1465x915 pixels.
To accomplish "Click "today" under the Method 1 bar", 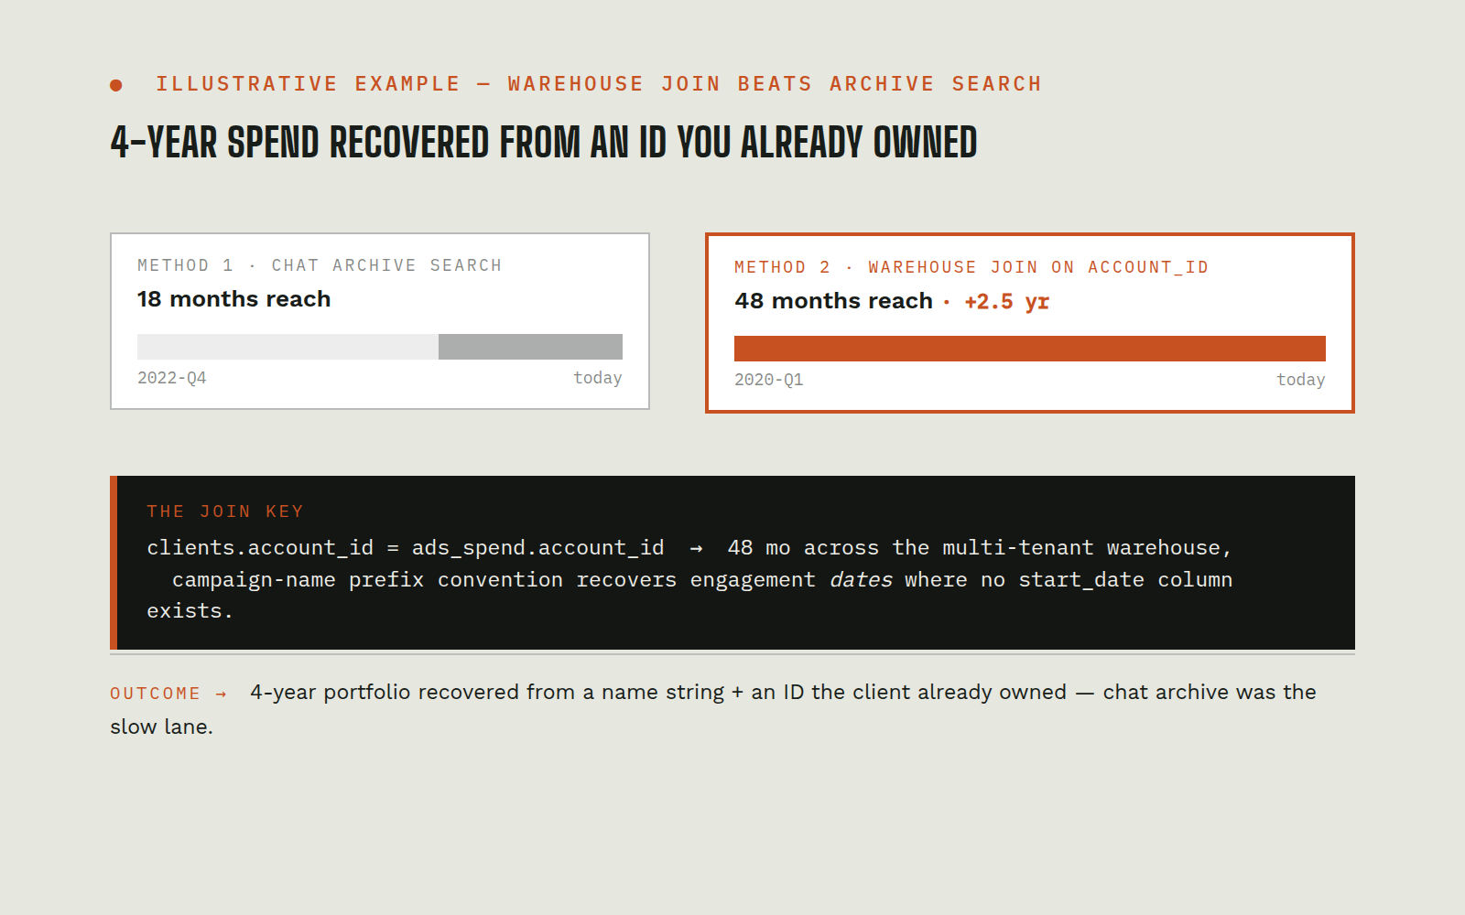I will (x=598, y=378).
